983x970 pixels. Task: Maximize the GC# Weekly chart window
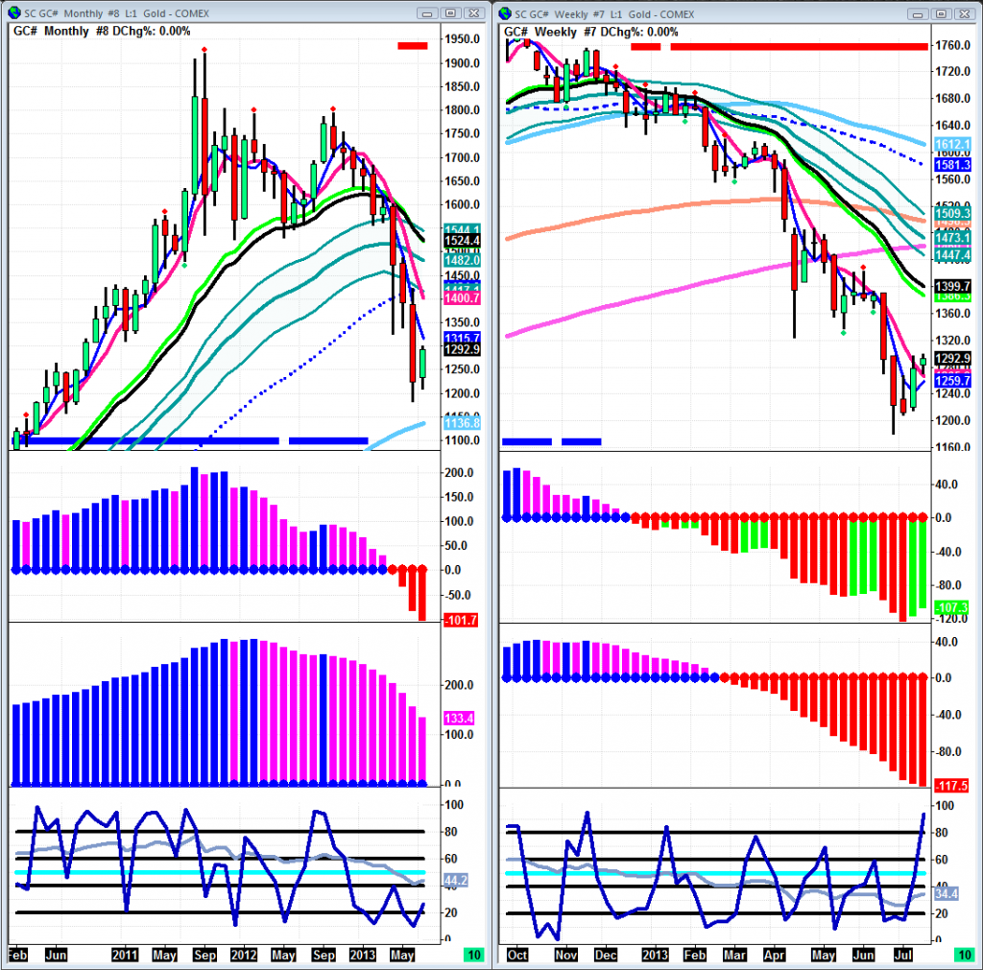941,12
